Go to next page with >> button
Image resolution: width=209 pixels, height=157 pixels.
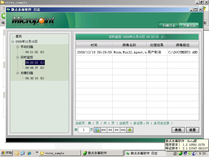[117, 130]
